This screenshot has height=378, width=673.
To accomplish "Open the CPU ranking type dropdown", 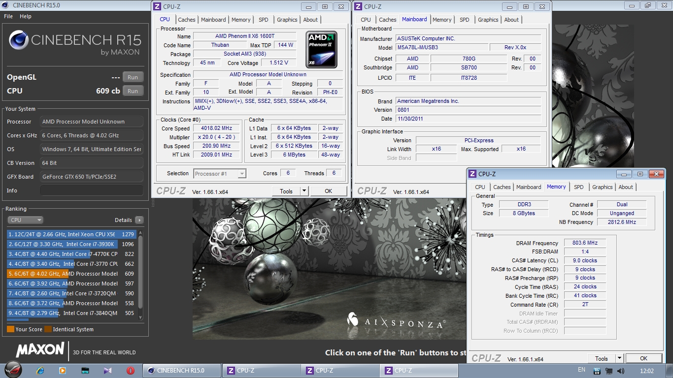I will click(26, 220).
